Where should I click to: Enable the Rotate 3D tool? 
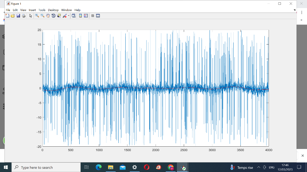tap(53, 16)
